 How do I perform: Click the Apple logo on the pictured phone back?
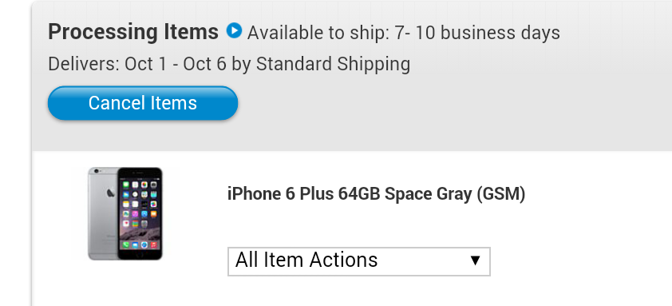click(110, 193)
